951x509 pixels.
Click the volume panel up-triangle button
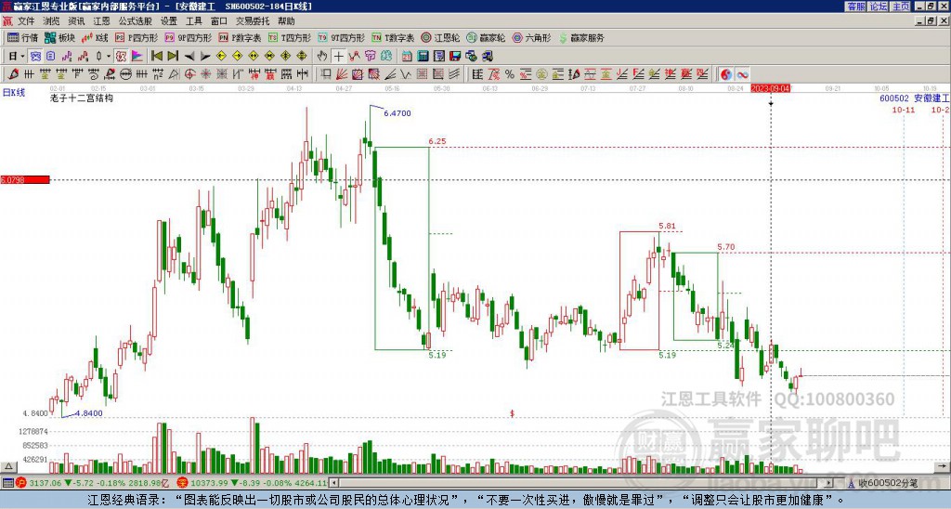pyautogui.click(x=8, y=467)
